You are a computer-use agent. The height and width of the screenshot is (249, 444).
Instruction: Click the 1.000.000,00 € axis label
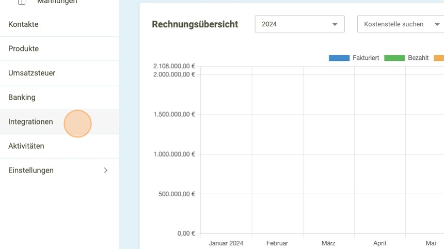(174, 154)
